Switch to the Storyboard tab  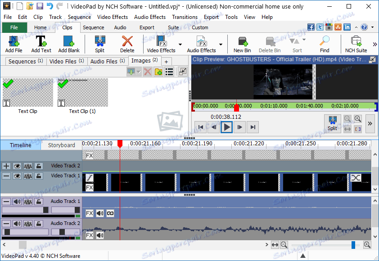[62, 145]
